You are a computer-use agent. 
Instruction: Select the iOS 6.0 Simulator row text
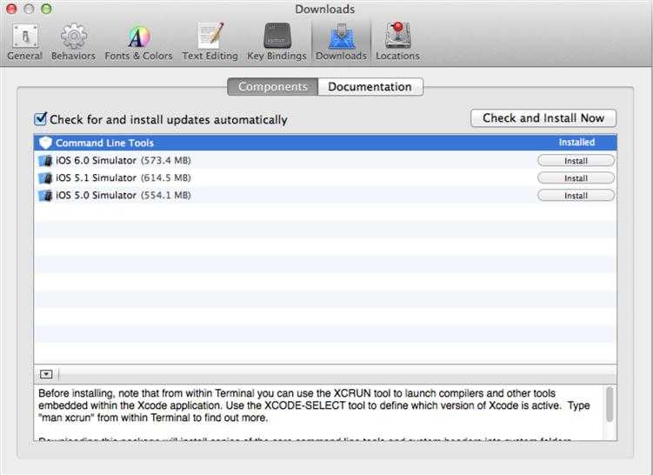pos(123,160)
